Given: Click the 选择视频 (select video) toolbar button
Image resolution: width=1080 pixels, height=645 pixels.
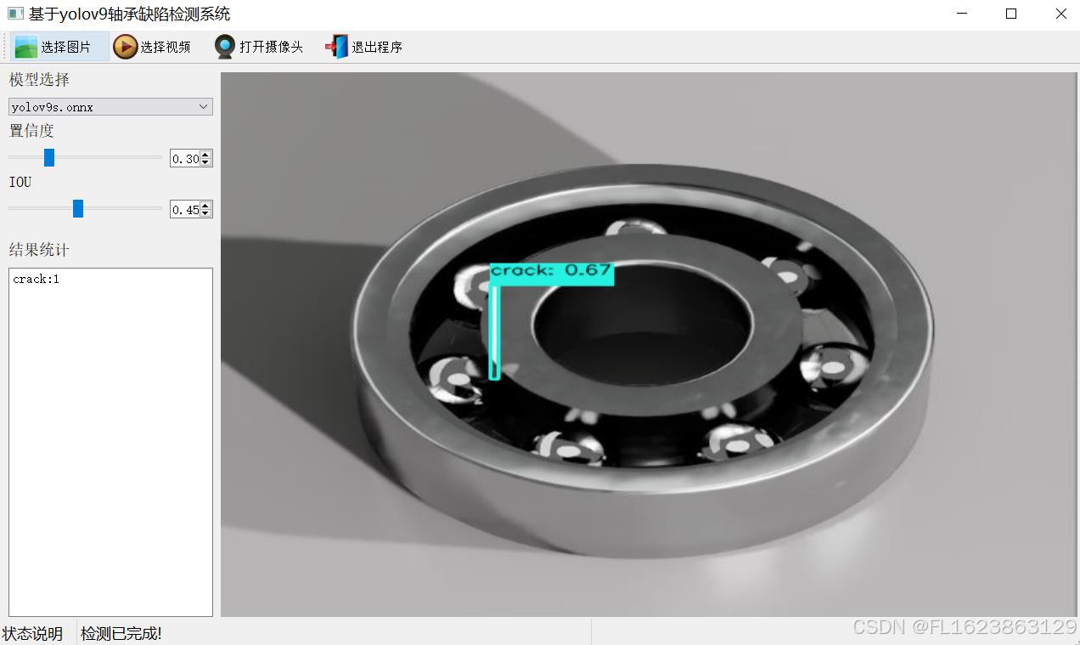Looking at the screenshot, I should pyautogui.click(x=152, y=47).
